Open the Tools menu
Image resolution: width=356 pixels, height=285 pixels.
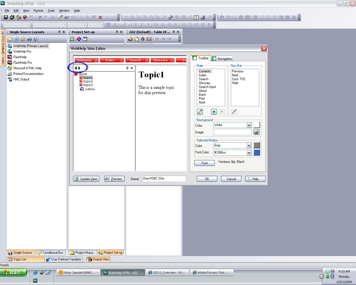tap(51, 11)
